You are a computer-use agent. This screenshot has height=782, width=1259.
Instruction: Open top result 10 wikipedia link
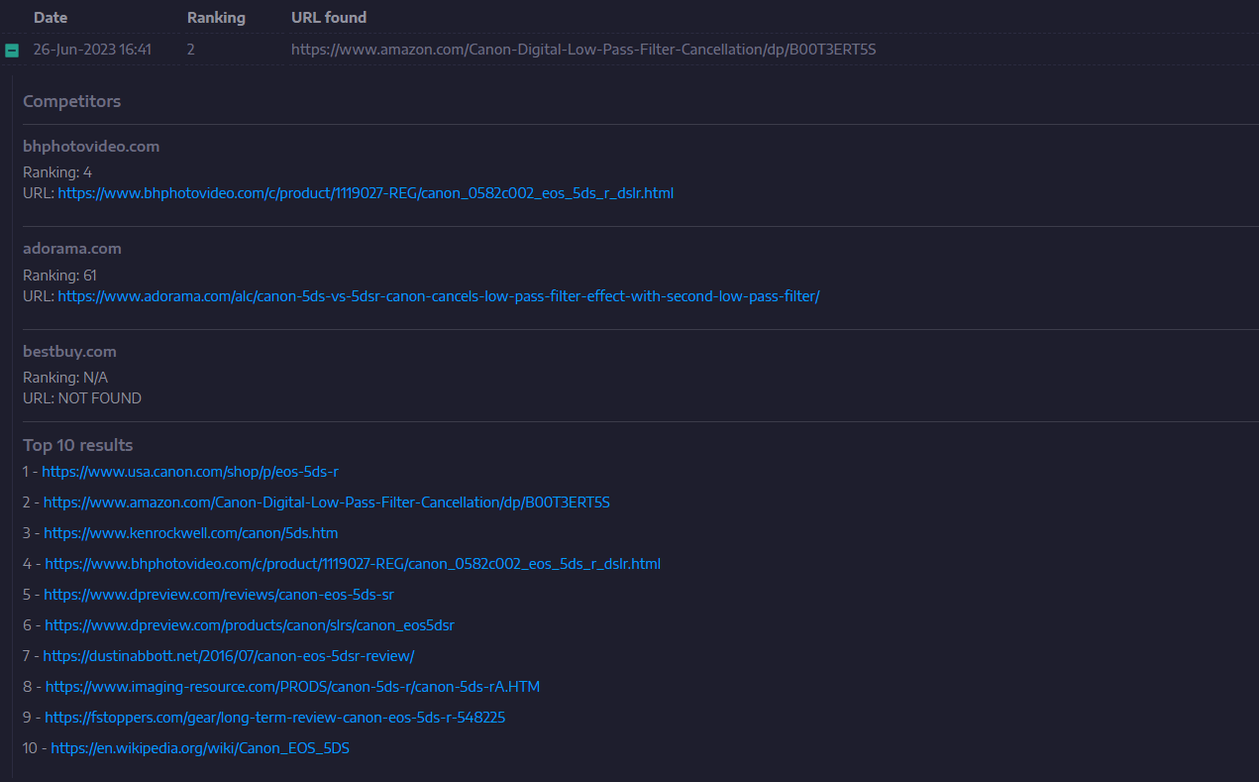(200, 748)
